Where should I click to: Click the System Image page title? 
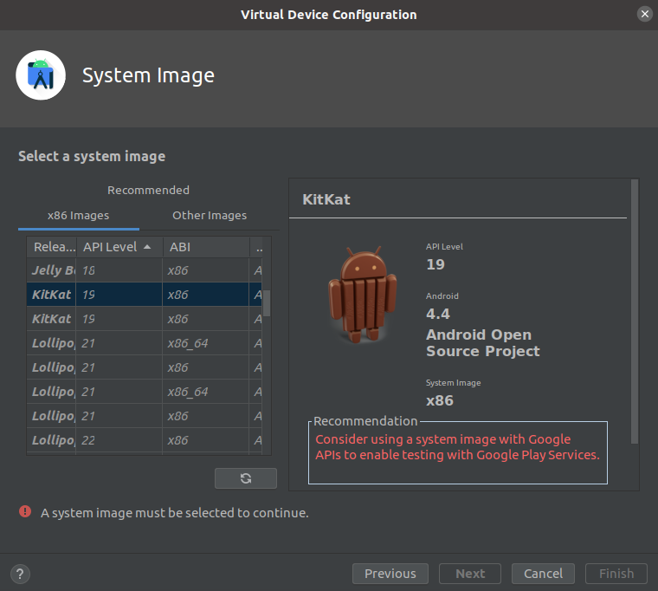point(148,75)
